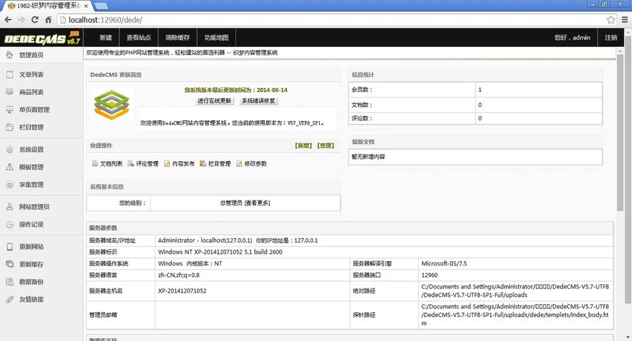
Task: Click the 【新增】 quick operation link
Action: (x=303, y=145)
